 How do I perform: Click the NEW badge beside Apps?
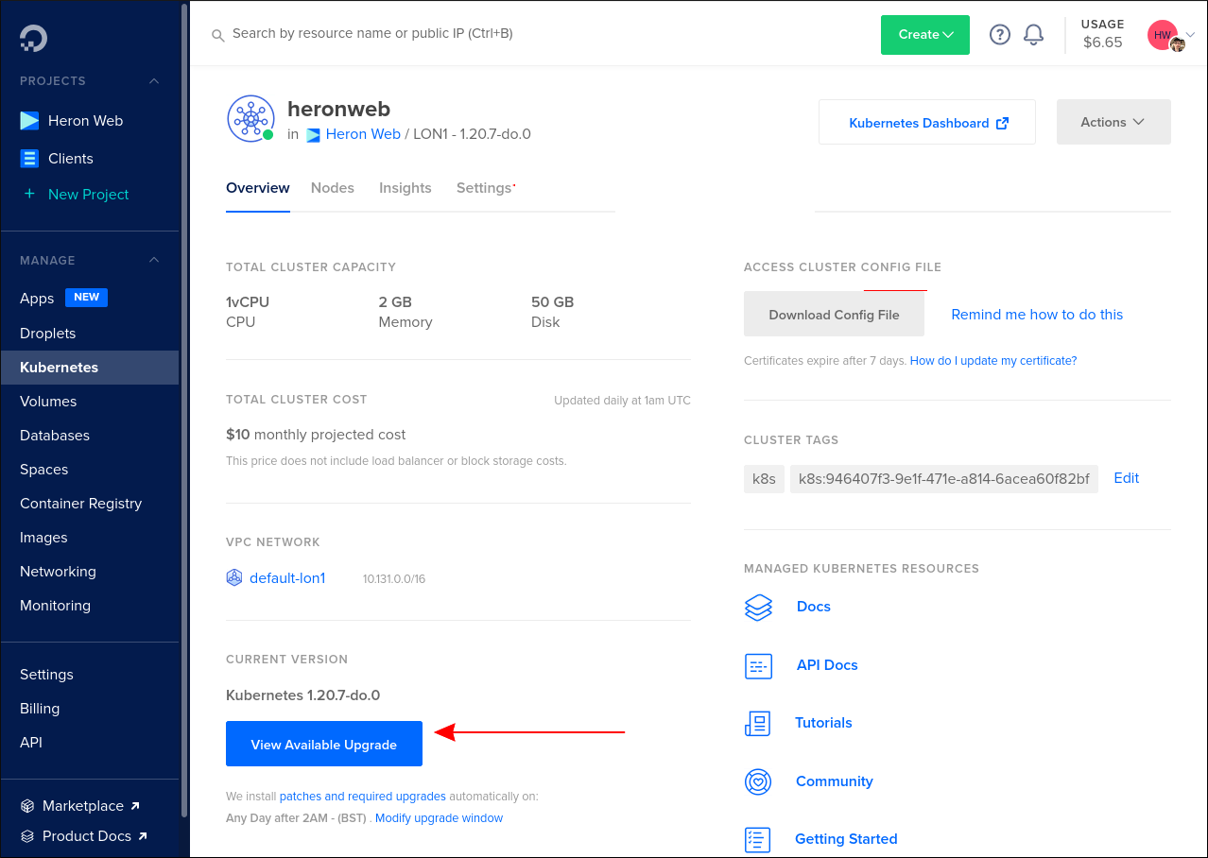tap(87, 297)
